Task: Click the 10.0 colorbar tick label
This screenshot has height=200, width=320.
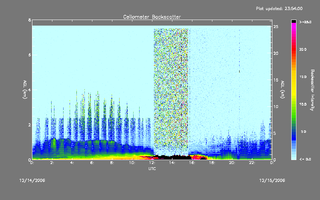Action: 303,104
